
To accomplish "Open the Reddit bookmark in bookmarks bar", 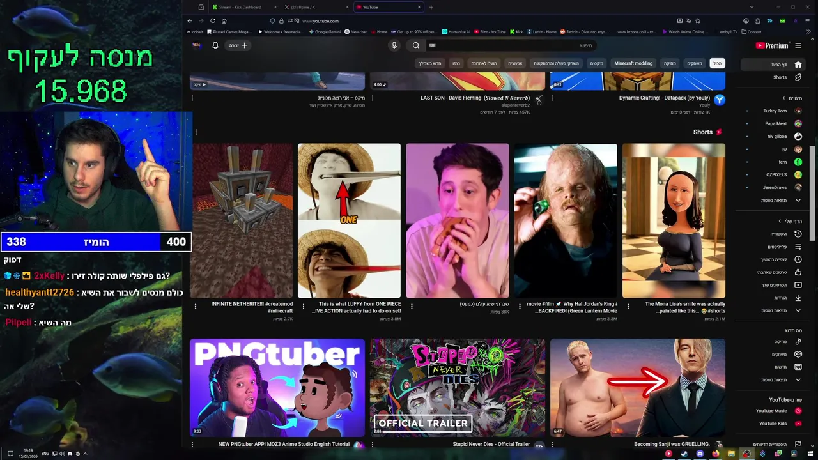I will pos(583,31).
